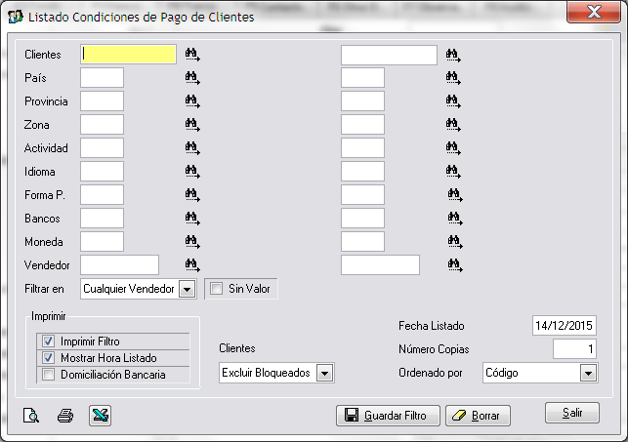Open lookup beside right Moneda field
The width and height of the screenshot is (628, 442).
(x=453, y=241)
